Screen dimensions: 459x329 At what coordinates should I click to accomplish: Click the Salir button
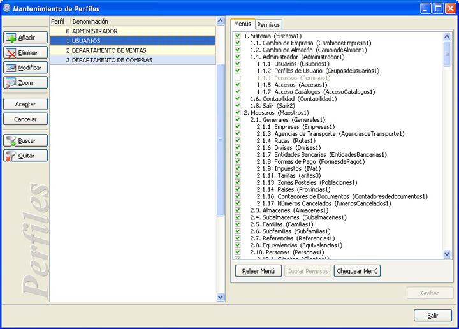pyautogui.click(x=433, y=316)
